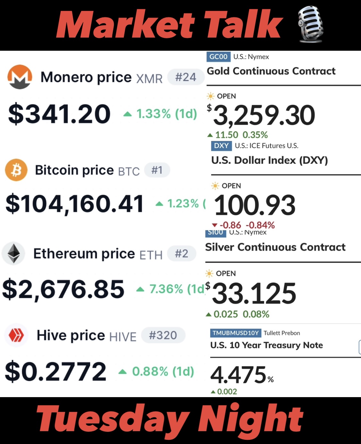The image size is (361, 444).
Task: Select the GC00 ticker badge
Action: click(218, 57)
